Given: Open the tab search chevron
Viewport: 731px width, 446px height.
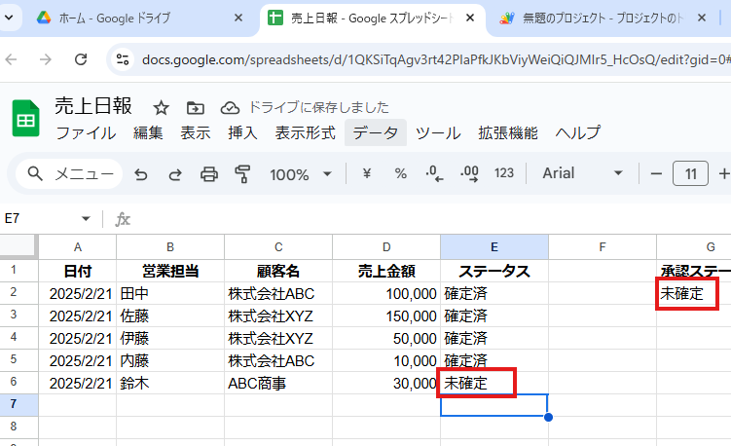Looking at the screenshot, I should 9,18.
